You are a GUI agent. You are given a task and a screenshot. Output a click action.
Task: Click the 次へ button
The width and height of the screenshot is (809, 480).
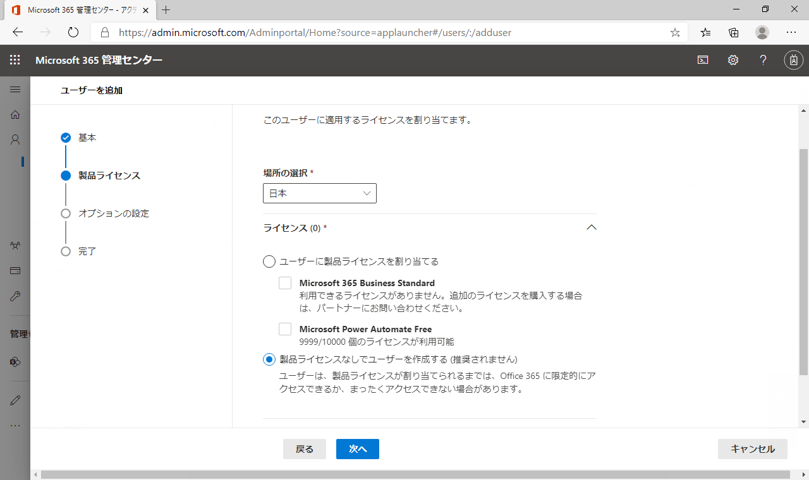(x=358, y=449)
